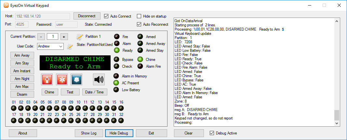Click the Alarm in Memory LED
Screen dimensions: 347x140
click(x=116, y=76)
